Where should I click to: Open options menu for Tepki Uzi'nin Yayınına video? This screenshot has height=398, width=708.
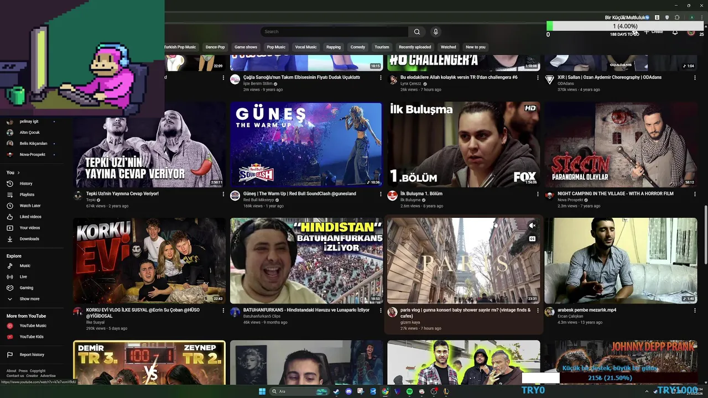[223, 194]
